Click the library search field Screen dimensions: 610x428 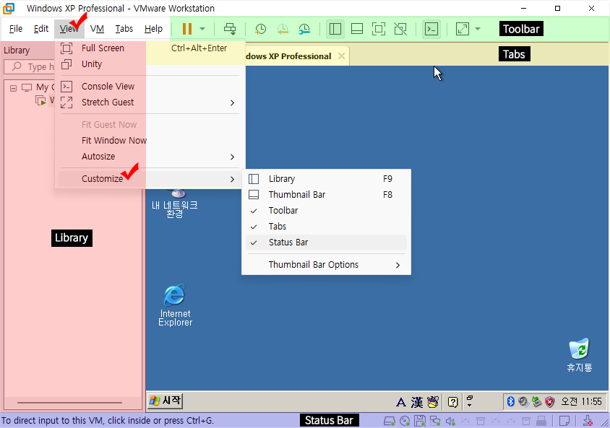(x=29, y=67)
